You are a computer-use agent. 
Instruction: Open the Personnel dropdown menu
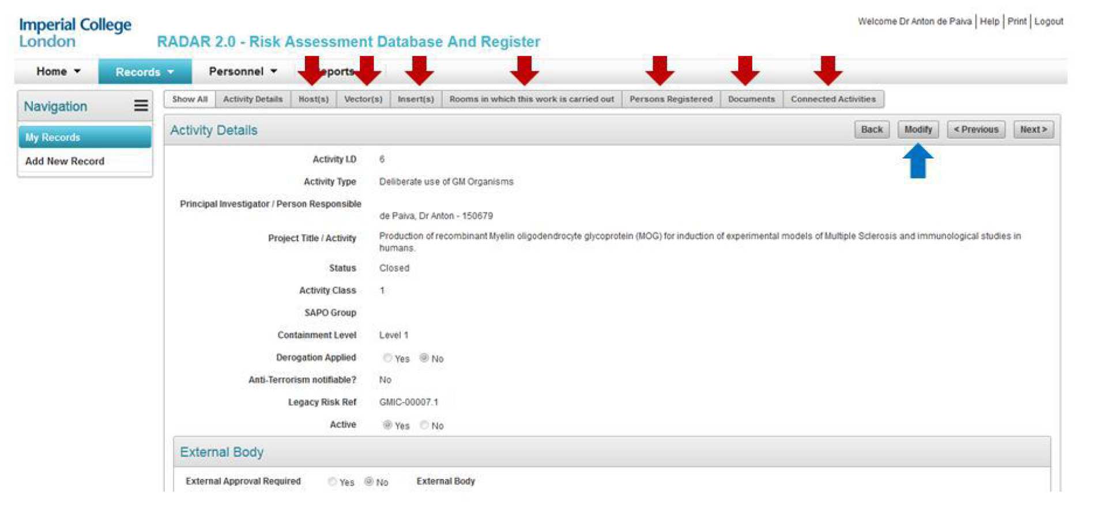click(x=242, y=71)
